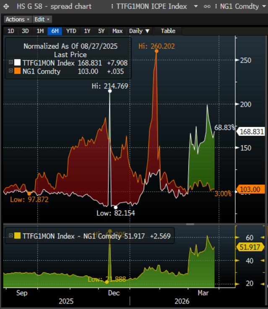The height and width of the screenshot is (309, 268).
Task: Open the dotted menu before TTFG1MON ICPE Index
Action: [112, 6]
